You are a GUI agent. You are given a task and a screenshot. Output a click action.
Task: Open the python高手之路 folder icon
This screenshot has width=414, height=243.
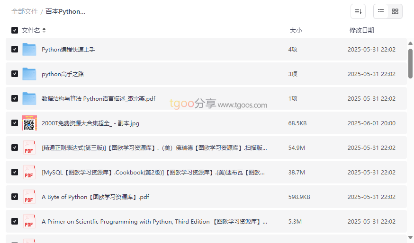point(29,74)
